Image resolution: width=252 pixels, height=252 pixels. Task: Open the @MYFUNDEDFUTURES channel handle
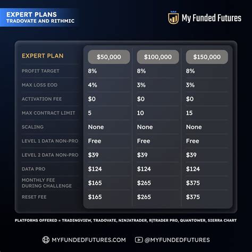coord(177,240)
